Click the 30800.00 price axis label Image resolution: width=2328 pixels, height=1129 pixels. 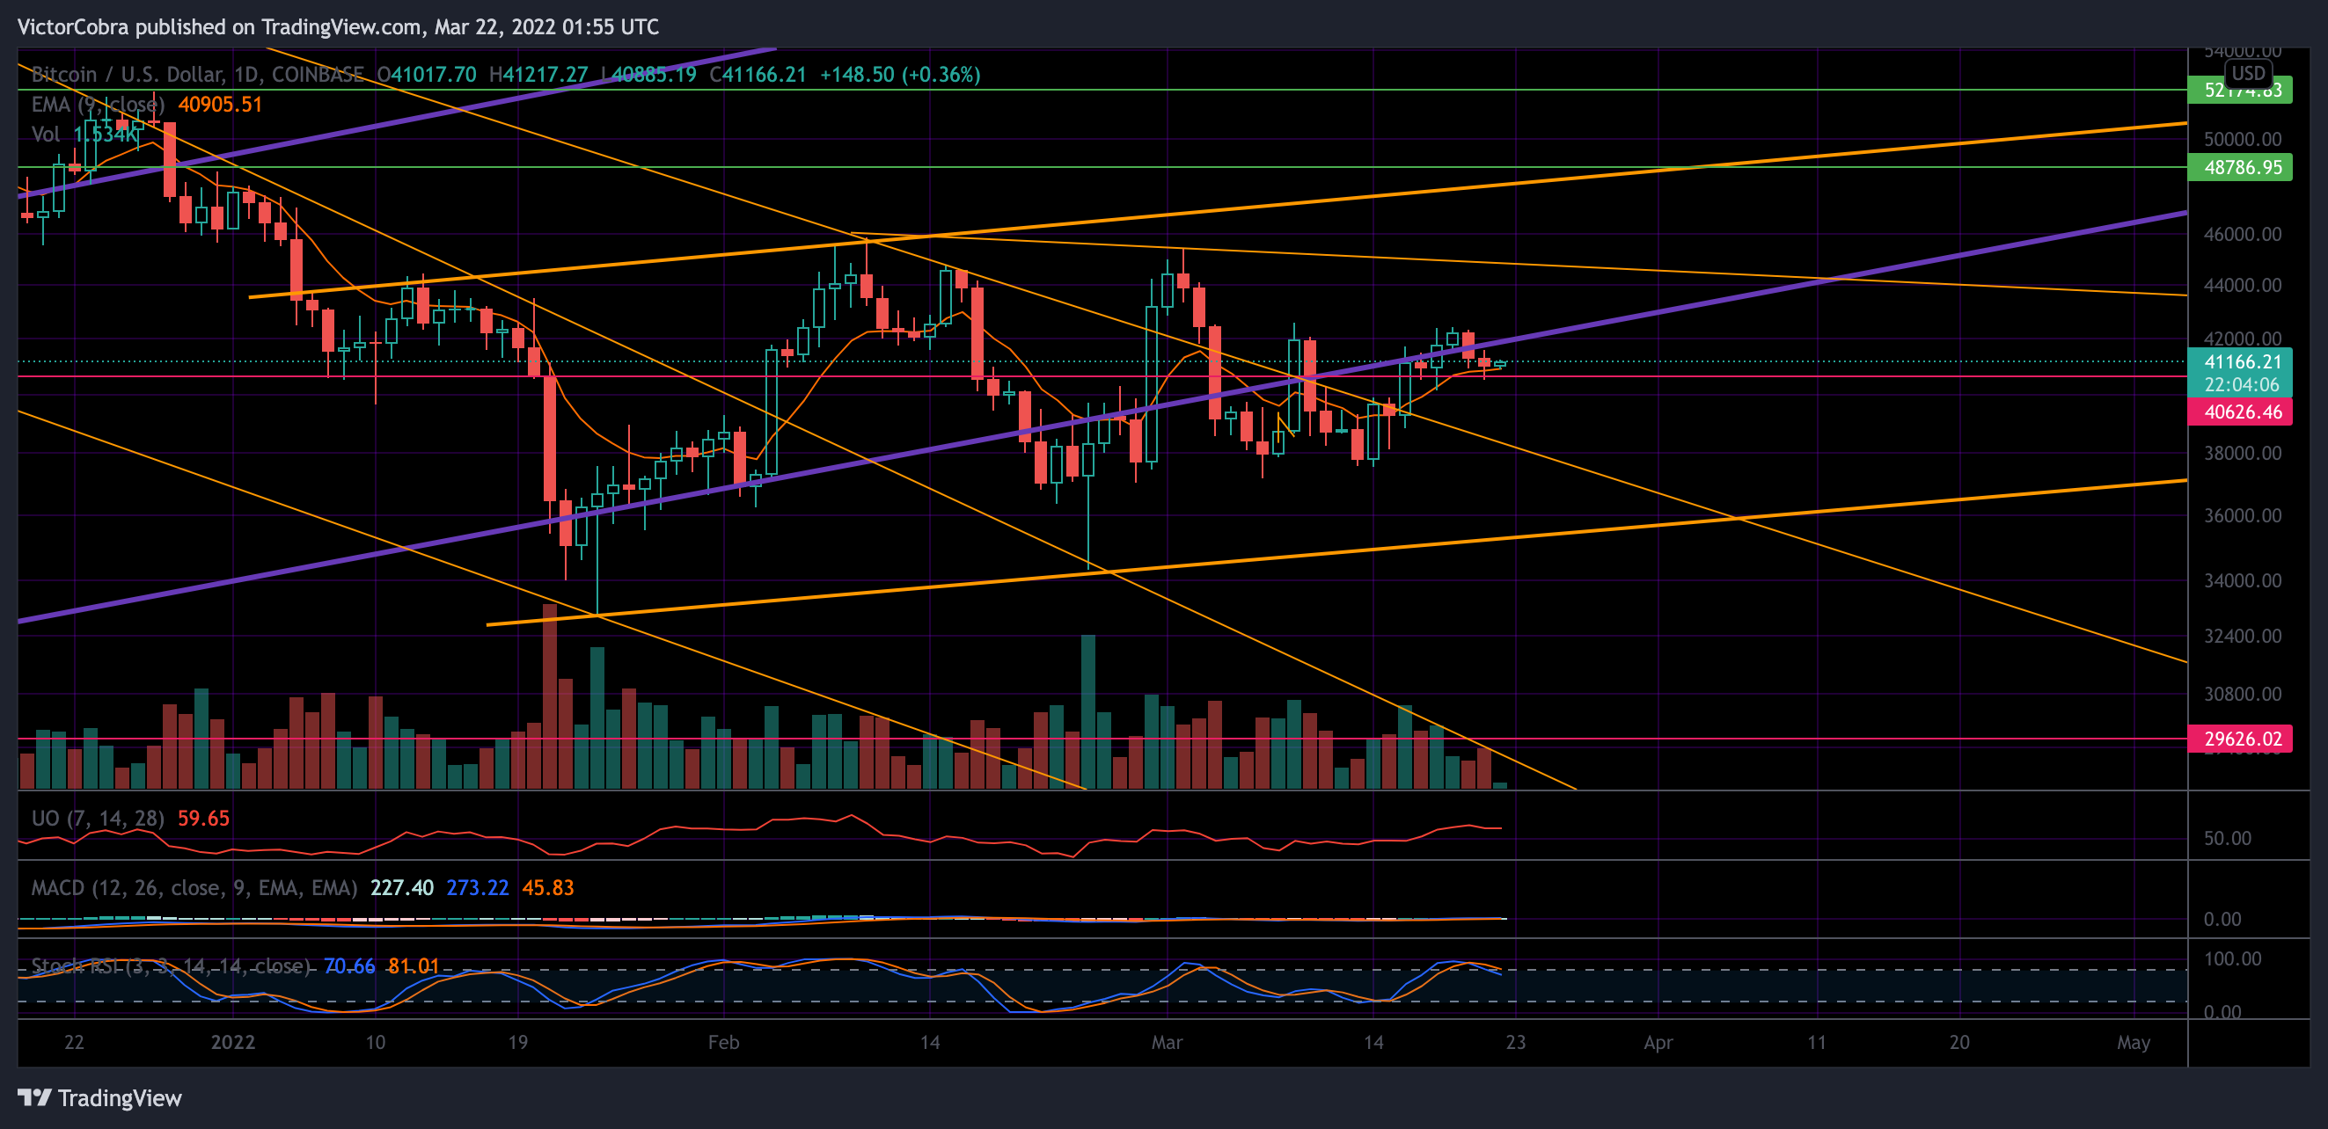[x=2242, y=695]
